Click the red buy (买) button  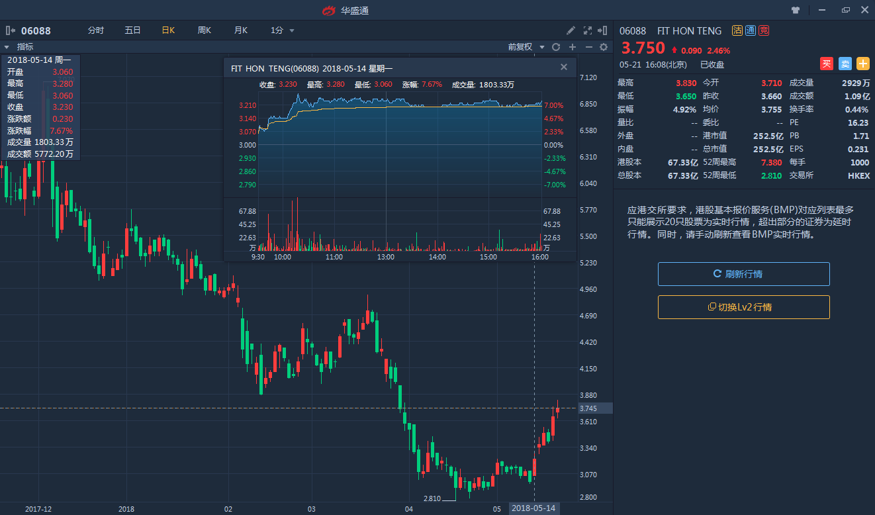coord(826,64)
